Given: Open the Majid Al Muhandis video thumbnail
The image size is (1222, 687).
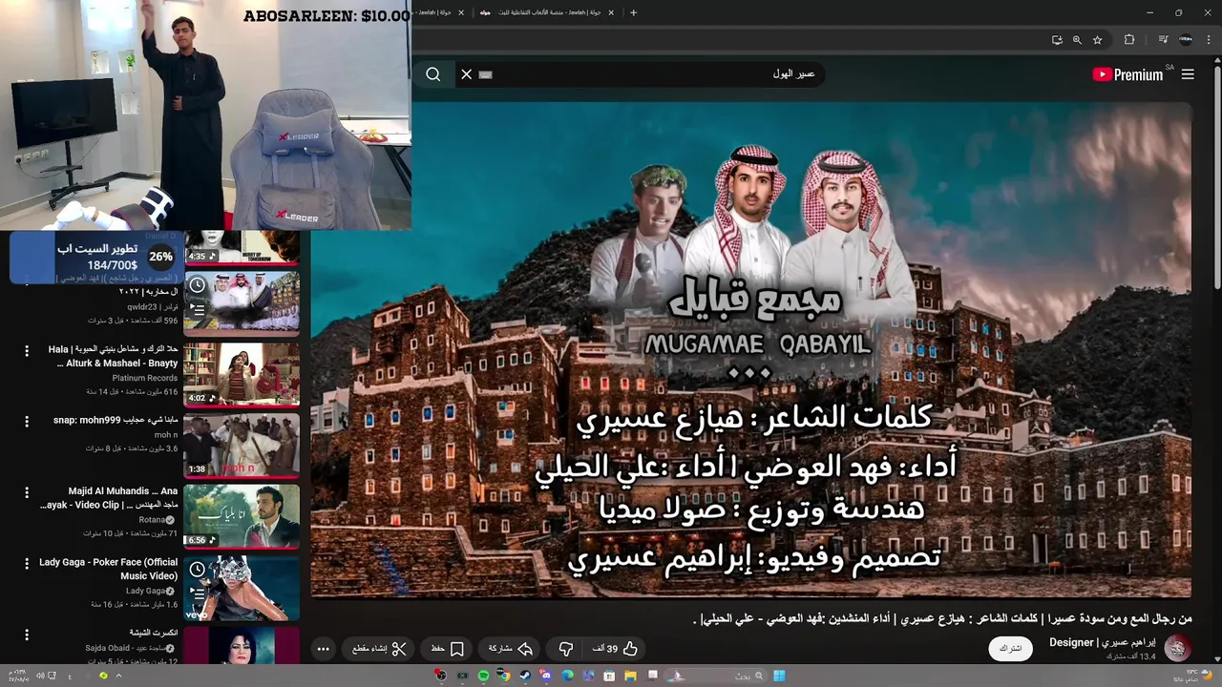Looking at the screenshot, I should (x=242, y=516).
